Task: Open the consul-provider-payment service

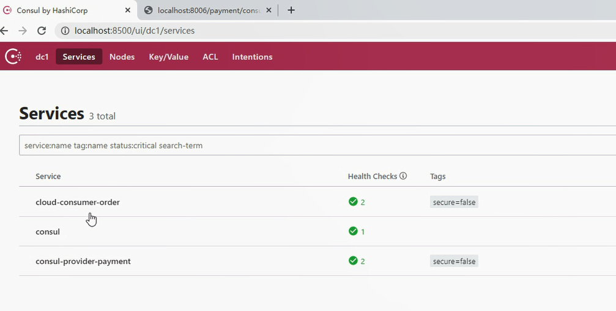Action: (x=83, y=261)
